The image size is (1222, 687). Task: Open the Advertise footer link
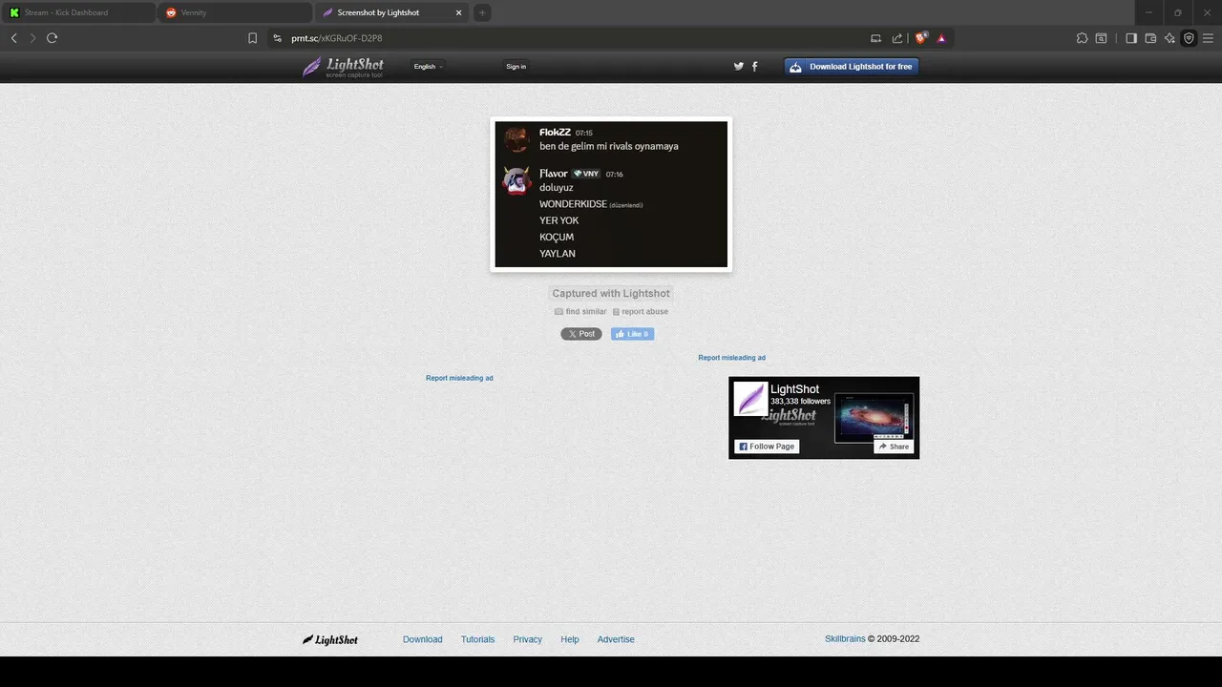[x=616, y=639]
